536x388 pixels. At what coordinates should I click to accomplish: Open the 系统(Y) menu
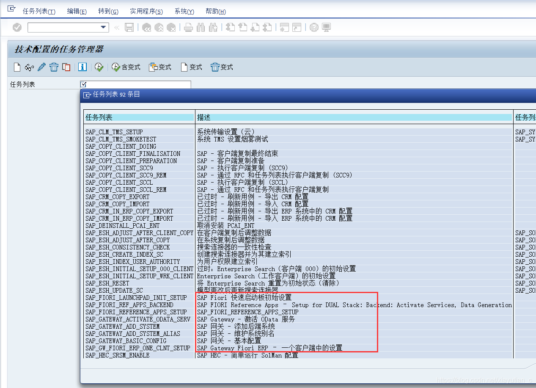[x=184, y=11]
